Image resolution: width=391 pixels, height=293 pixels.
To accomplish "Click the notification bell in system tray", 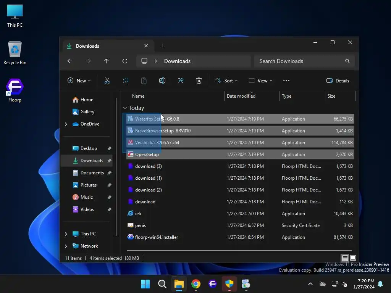I will point(381,284).
